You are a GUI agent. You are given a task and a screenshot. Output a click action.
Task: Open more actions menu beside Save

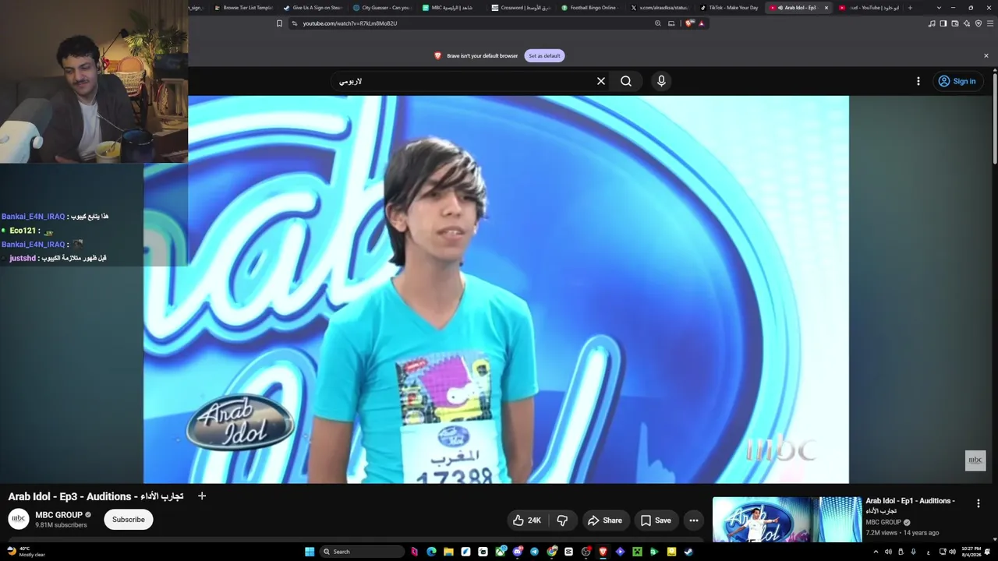tap(694, 520)
